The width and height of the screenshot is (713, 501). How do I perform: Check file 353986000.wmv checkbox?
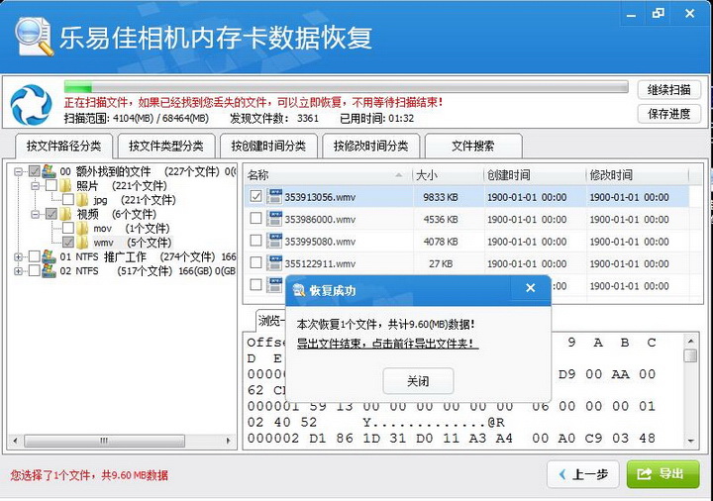[256, 219]
